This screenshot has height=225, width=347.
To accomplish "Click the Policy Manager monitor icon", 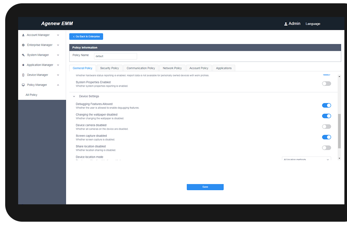I will [23, 85].
